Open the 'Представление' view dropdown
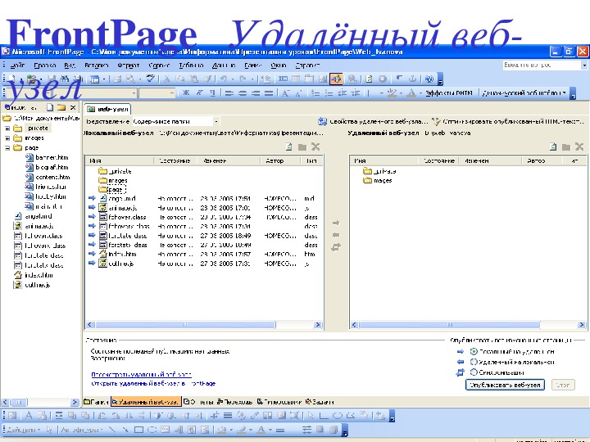 pos(216,121)
